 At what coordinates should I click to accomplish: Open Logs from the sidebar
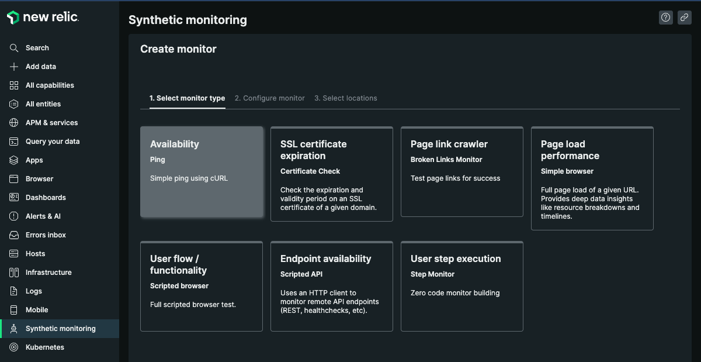pyautogui.click(x=33, y=291)
